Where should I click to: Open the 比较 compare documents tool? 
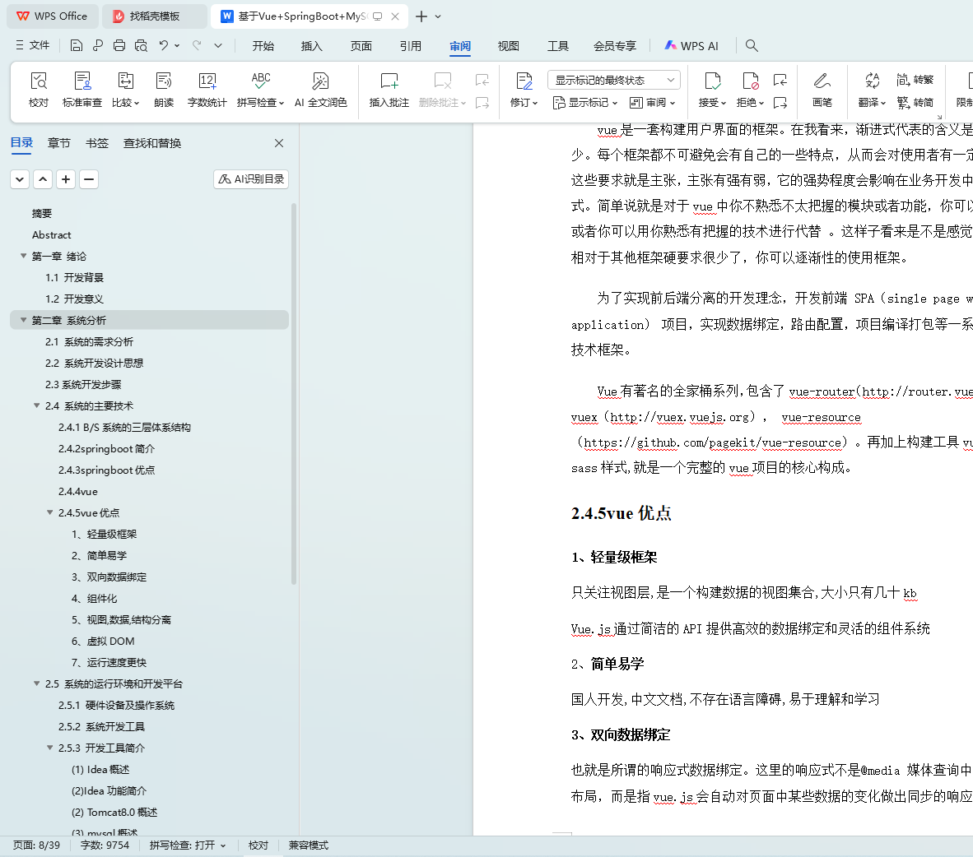click(x=125, y=90)
